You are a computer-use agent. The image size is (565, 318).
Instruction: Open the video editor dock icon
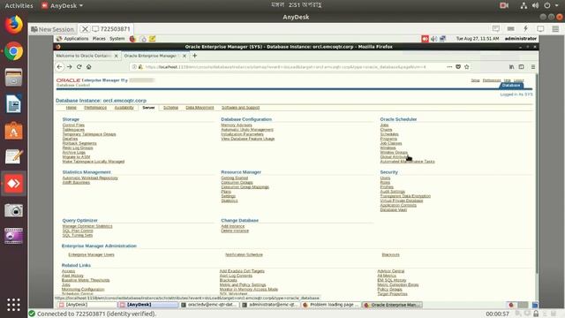(x=14, y=237)
